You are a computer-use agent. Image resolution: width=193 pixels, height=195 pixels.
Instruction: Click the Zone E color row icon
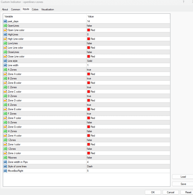point(5,109)
